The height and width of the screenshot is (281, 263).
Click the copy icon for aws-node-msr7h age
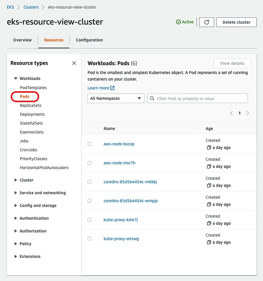click(x=209, y=166)
